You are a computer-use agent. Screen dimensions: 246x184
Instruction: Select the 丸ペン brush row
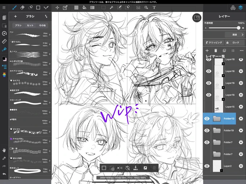[x=30, y=54]
